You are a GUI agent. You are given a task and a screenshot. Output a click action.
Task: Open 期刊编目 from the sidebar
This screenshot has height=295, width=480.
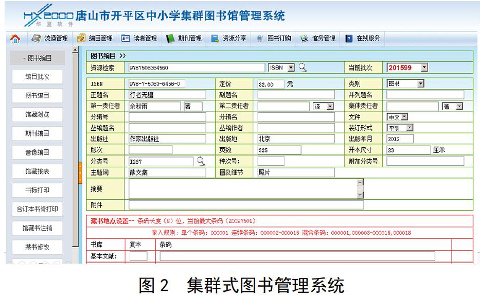click(38, 133)
